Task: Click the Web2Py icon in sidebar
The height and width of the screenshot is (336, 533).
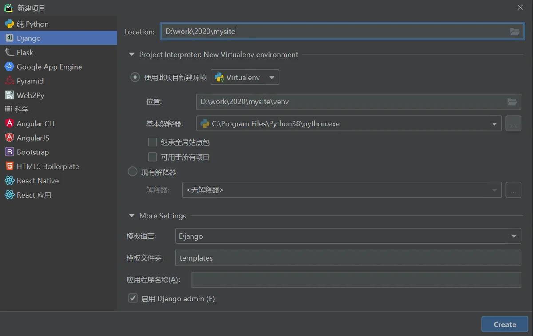Action: pos(9,95)
